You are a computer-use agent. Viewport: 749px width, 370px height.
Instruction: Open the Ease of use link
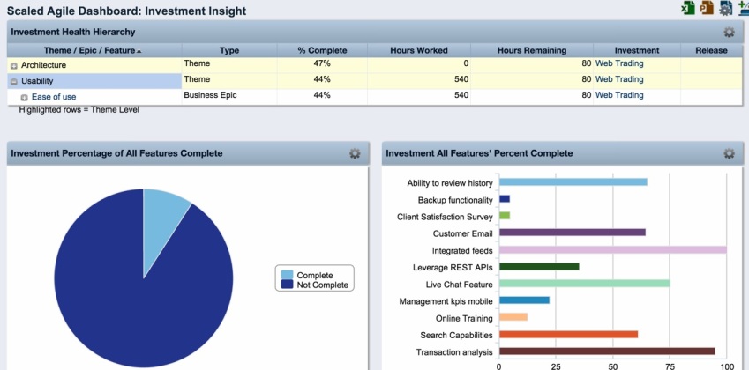coord(54,97)
